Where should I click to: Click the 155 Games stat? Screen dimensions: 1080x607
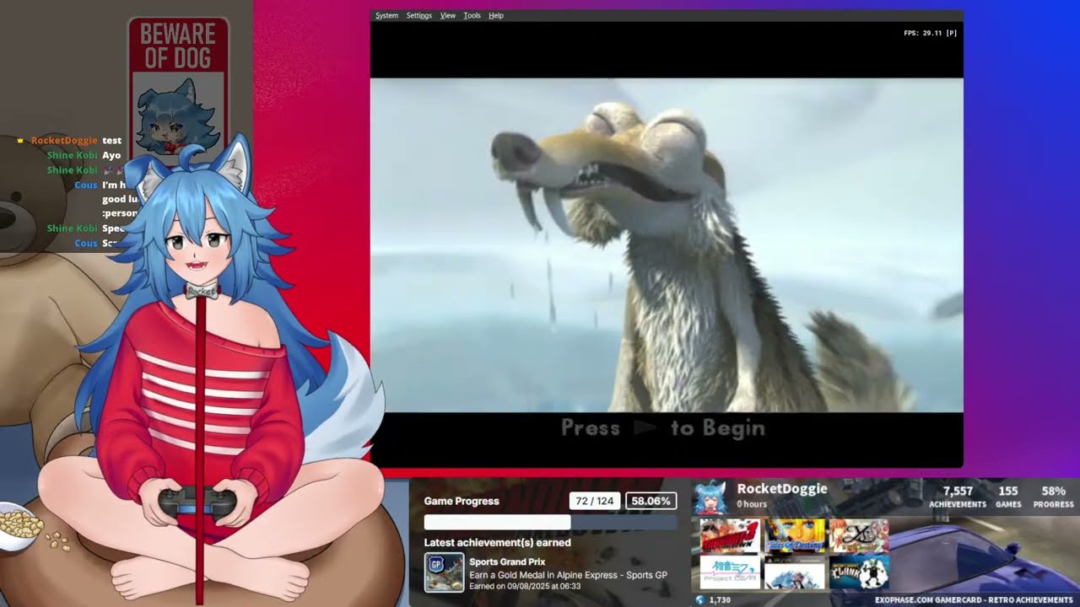pyautogui.click(x=1008, y=497)
